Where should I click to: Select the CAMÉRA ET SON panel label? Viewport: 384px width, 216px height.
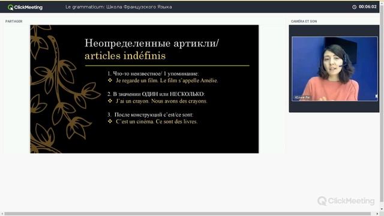tap(304, 22)
